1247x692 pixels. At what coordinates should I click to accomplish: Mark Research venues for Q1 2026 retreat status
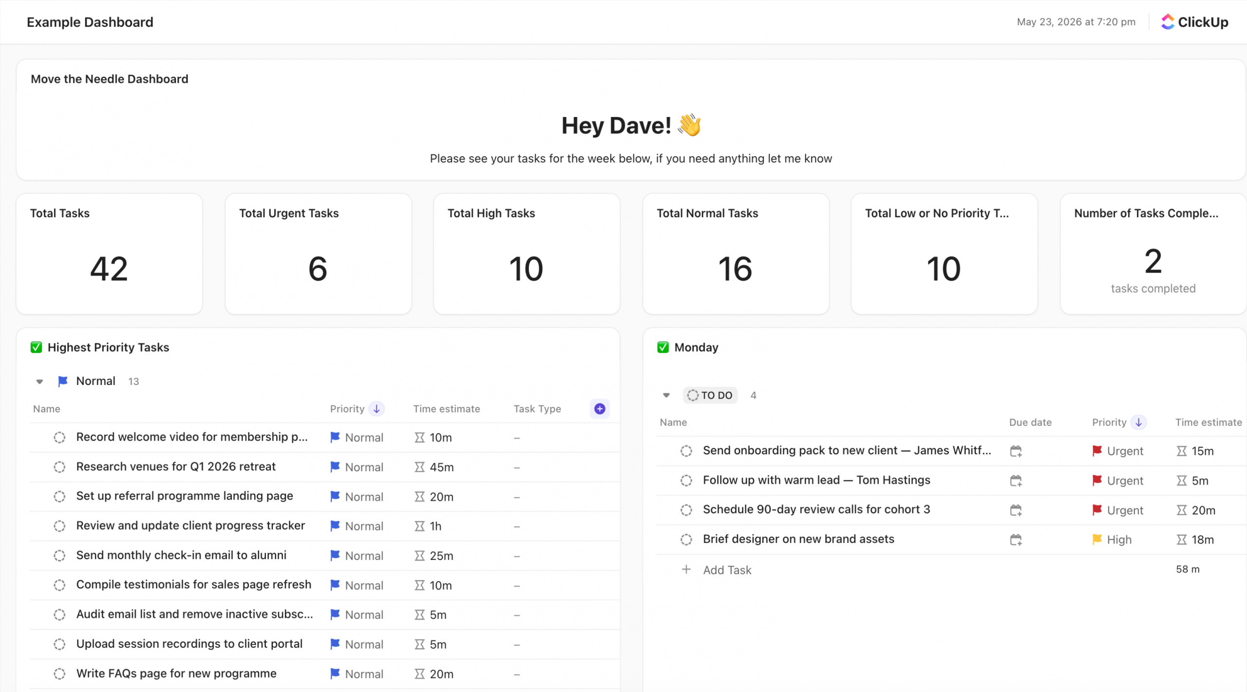(59, 467)
